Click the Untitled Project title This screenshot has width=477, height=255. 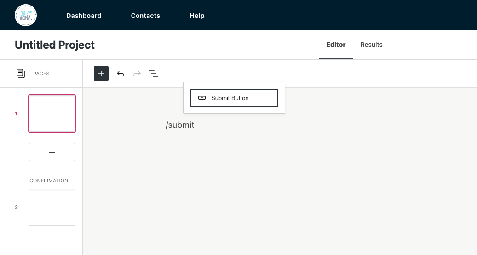pos(55,45)
